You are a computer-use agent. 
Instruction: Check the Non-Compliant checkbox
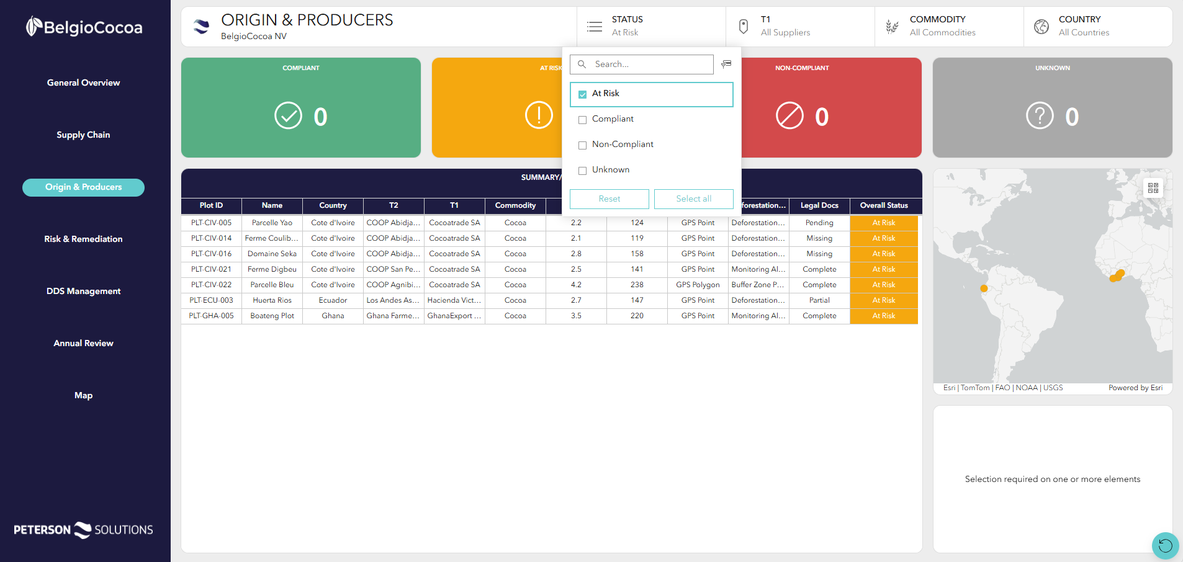(x=582, y=145)
